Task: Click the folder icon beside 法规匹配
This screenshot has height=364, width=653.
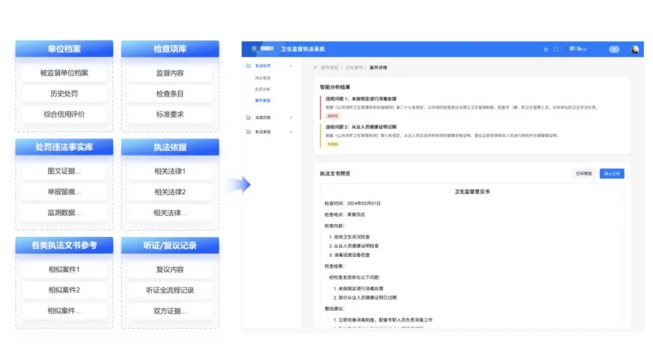Action: point(248,117)
